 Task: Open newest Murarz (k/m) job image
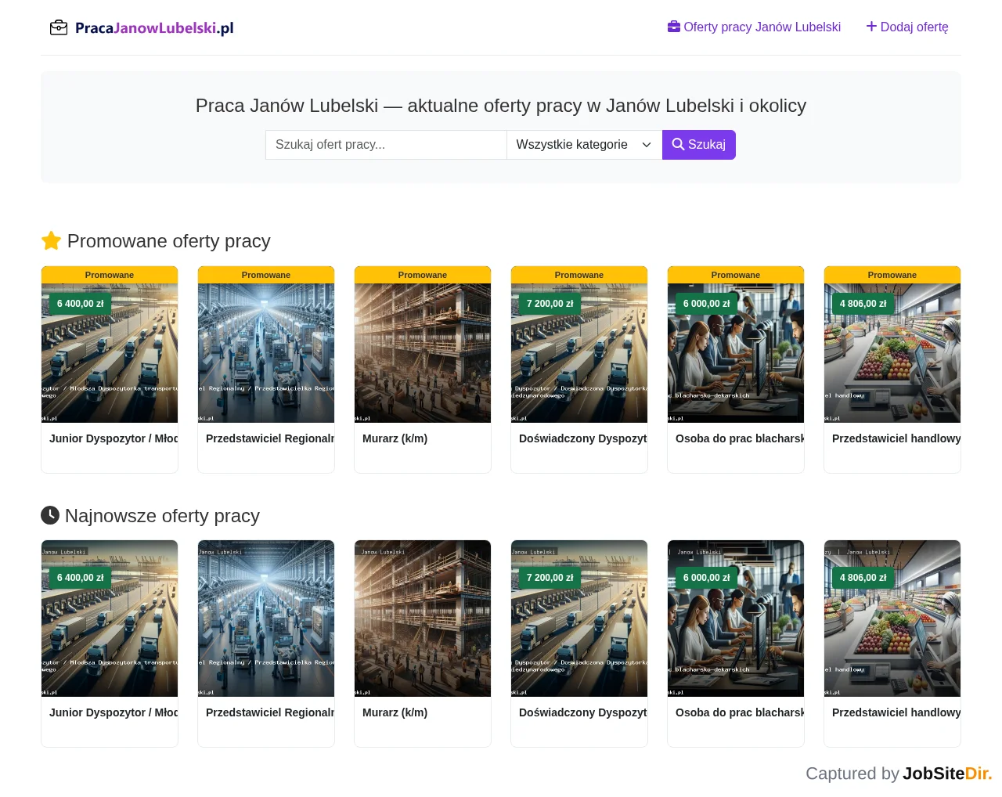423,618
